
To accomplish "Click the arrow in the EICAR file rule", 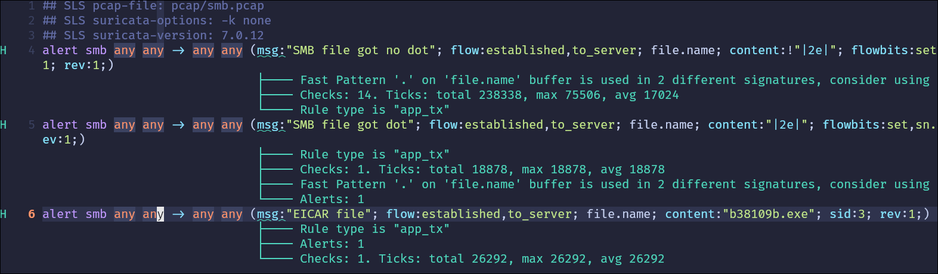I will [178, 214].
